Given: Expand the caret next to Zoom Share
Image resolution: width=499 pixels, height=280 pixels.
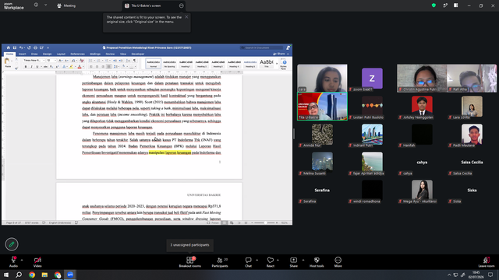Looking at the screenshot, I should 303,260.
